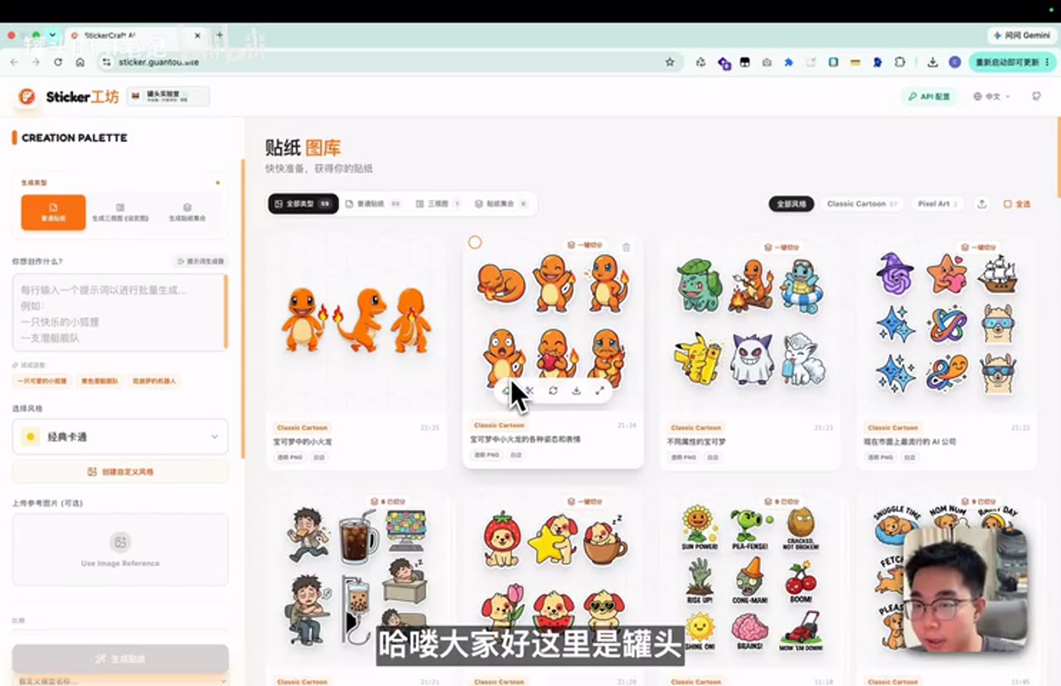The height and width of the screenshot is (686, 1061).
Task: Select the 三视图 filter tab
Action: click(x=438, y=204)
